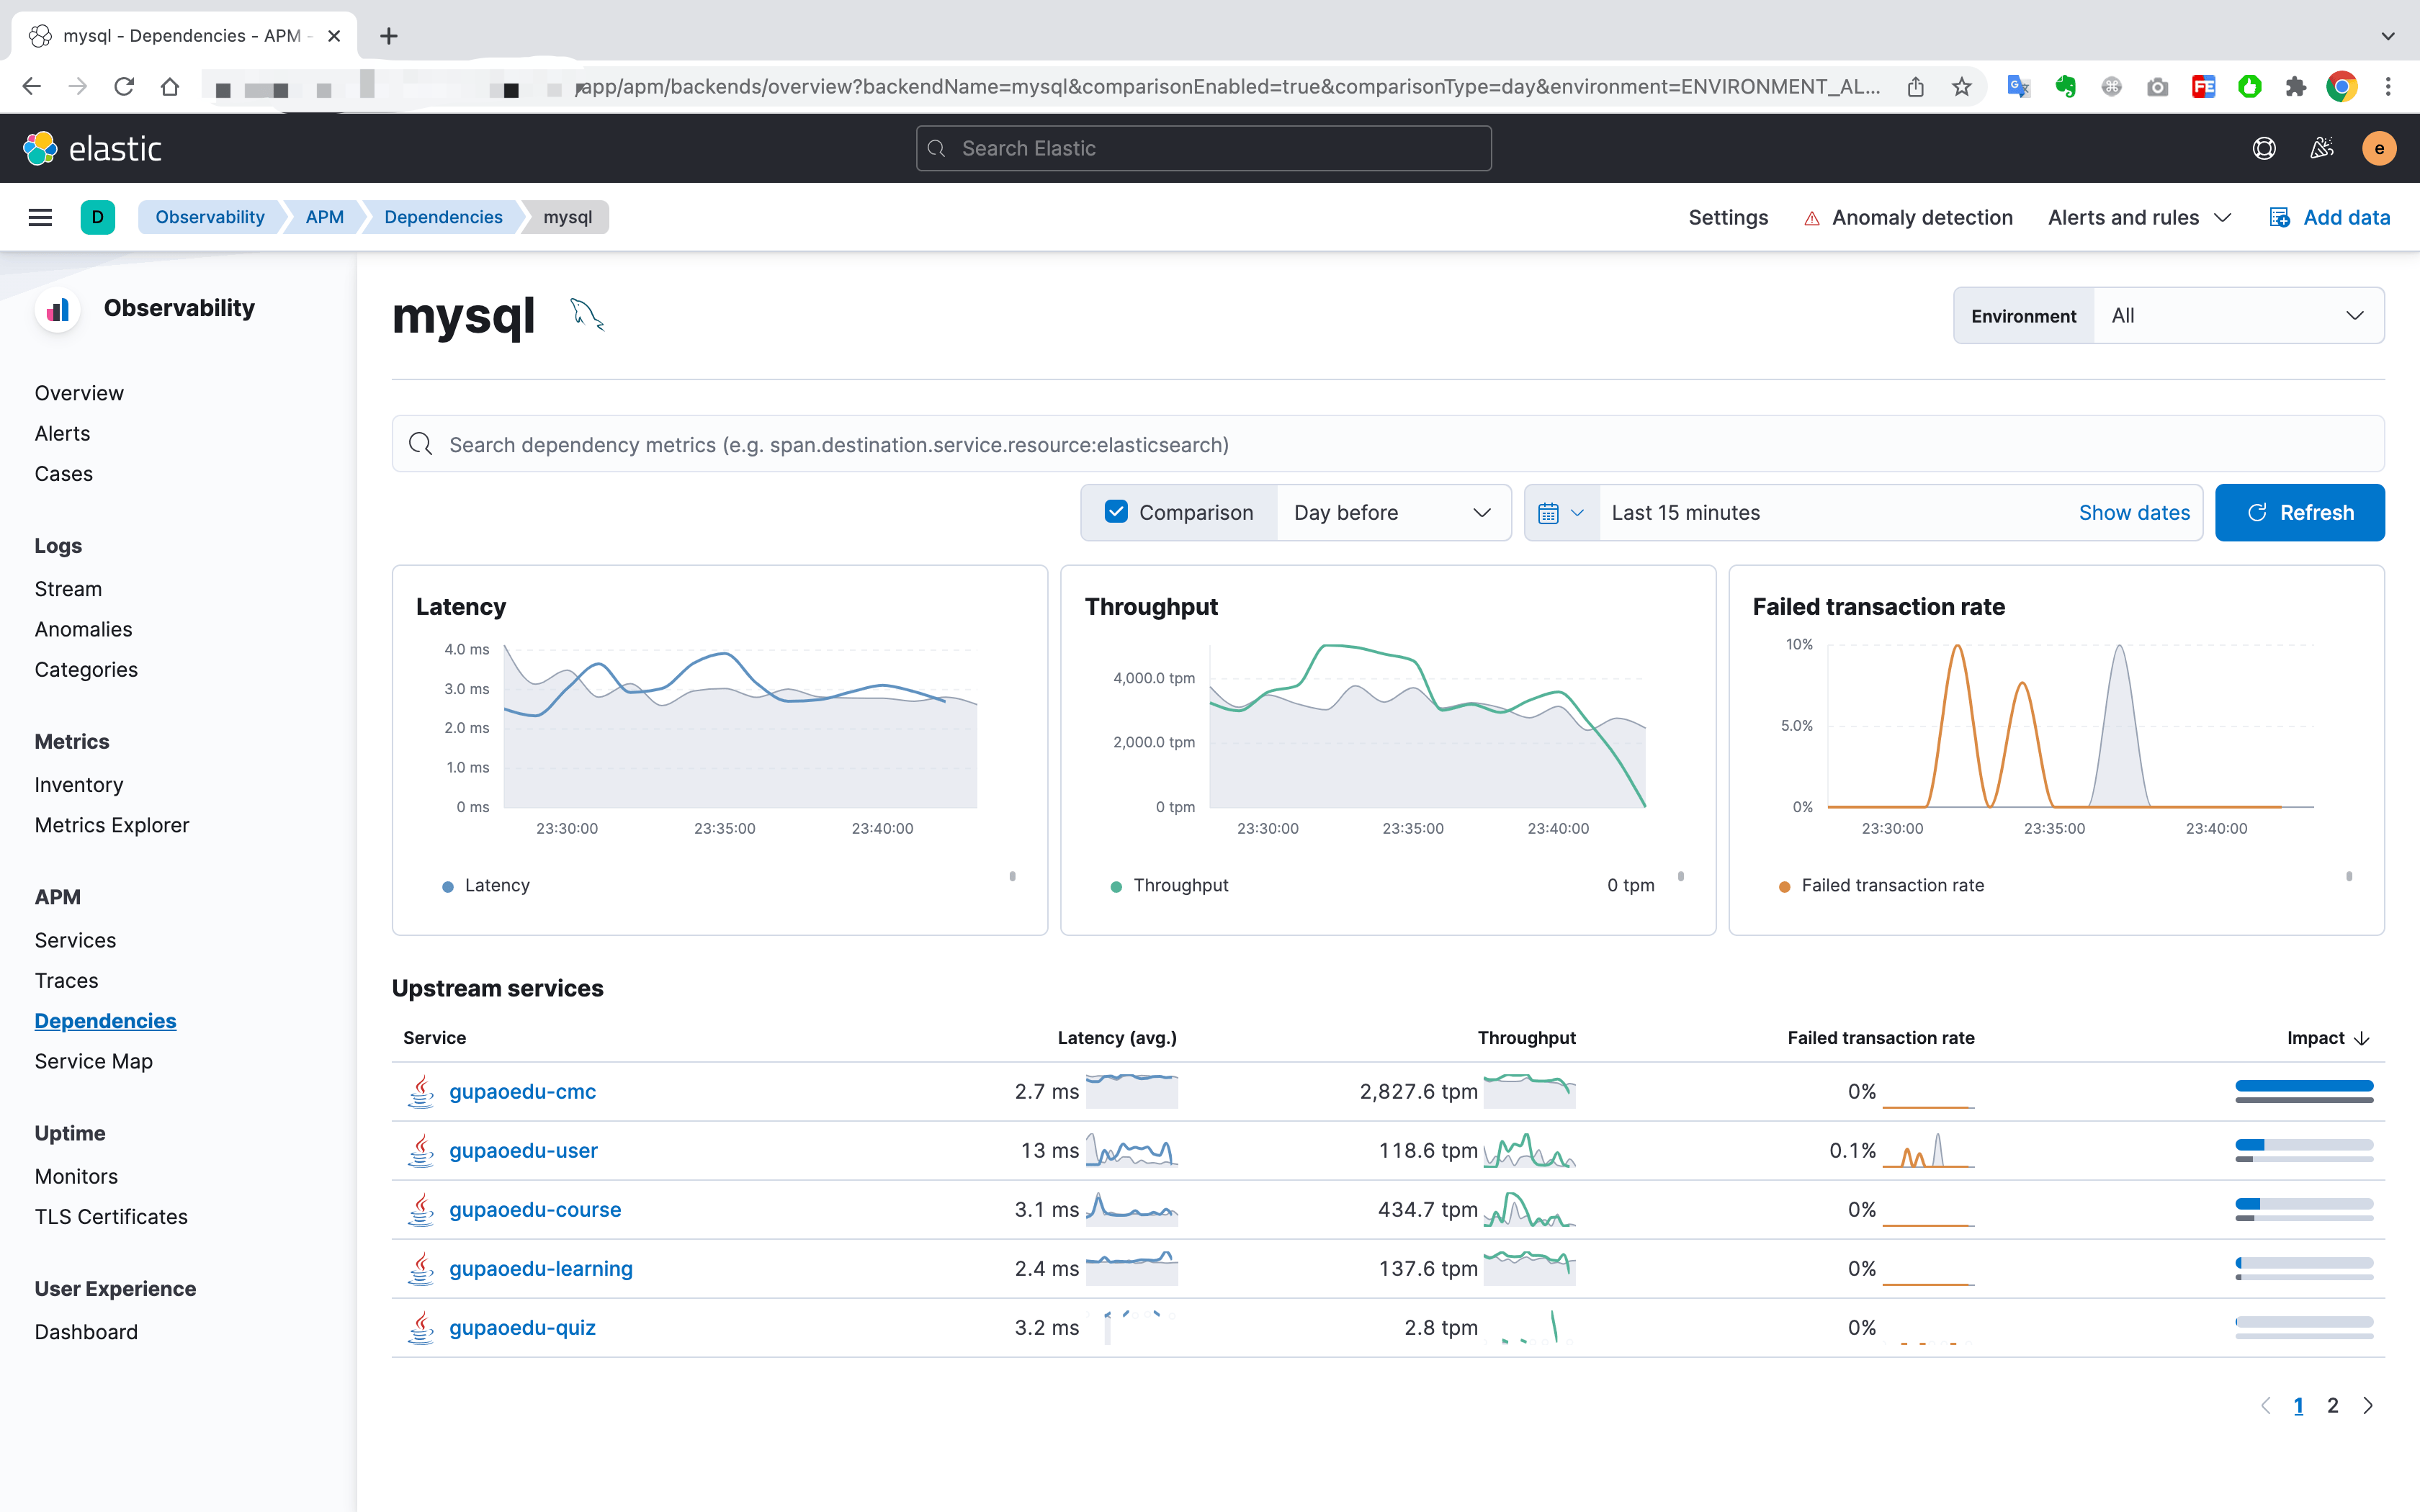This screenshot has width=2420, height=1512.
Task: Click the Java icon beside gupaoedu-cmc
Action: click(421, 1091)
